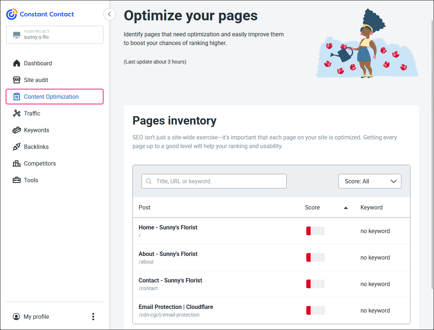Image resolution: width=434 pixels, height=330 pixels.
Task: Click the Backlinks plug icon
Action: pyautogui.click(x=17, y=147)
